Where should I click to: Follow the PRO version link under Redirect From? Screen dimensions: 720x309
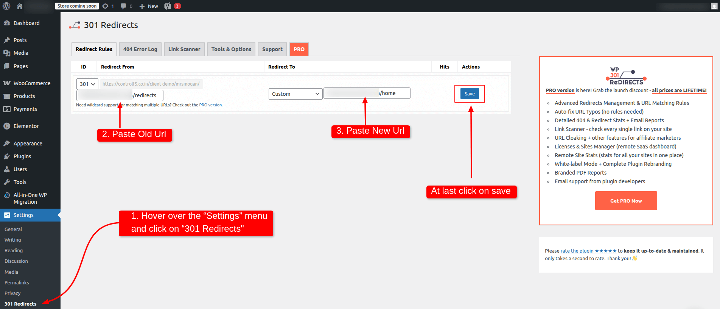click(211, 105)
